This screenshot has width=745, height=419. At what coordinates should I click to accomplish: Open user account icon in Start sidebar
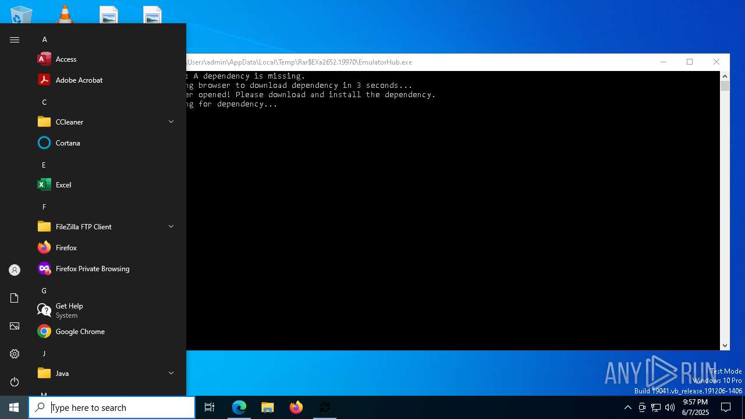click(15, 270)
